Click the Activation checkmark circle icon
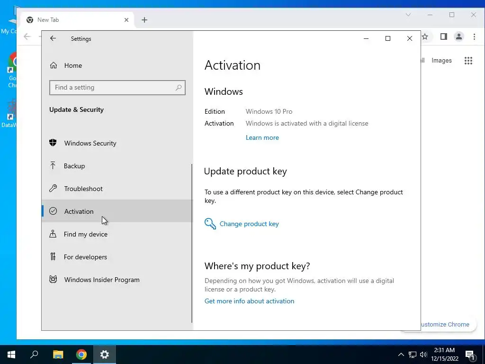Screen dimensions: 485x364 (53, 211)
